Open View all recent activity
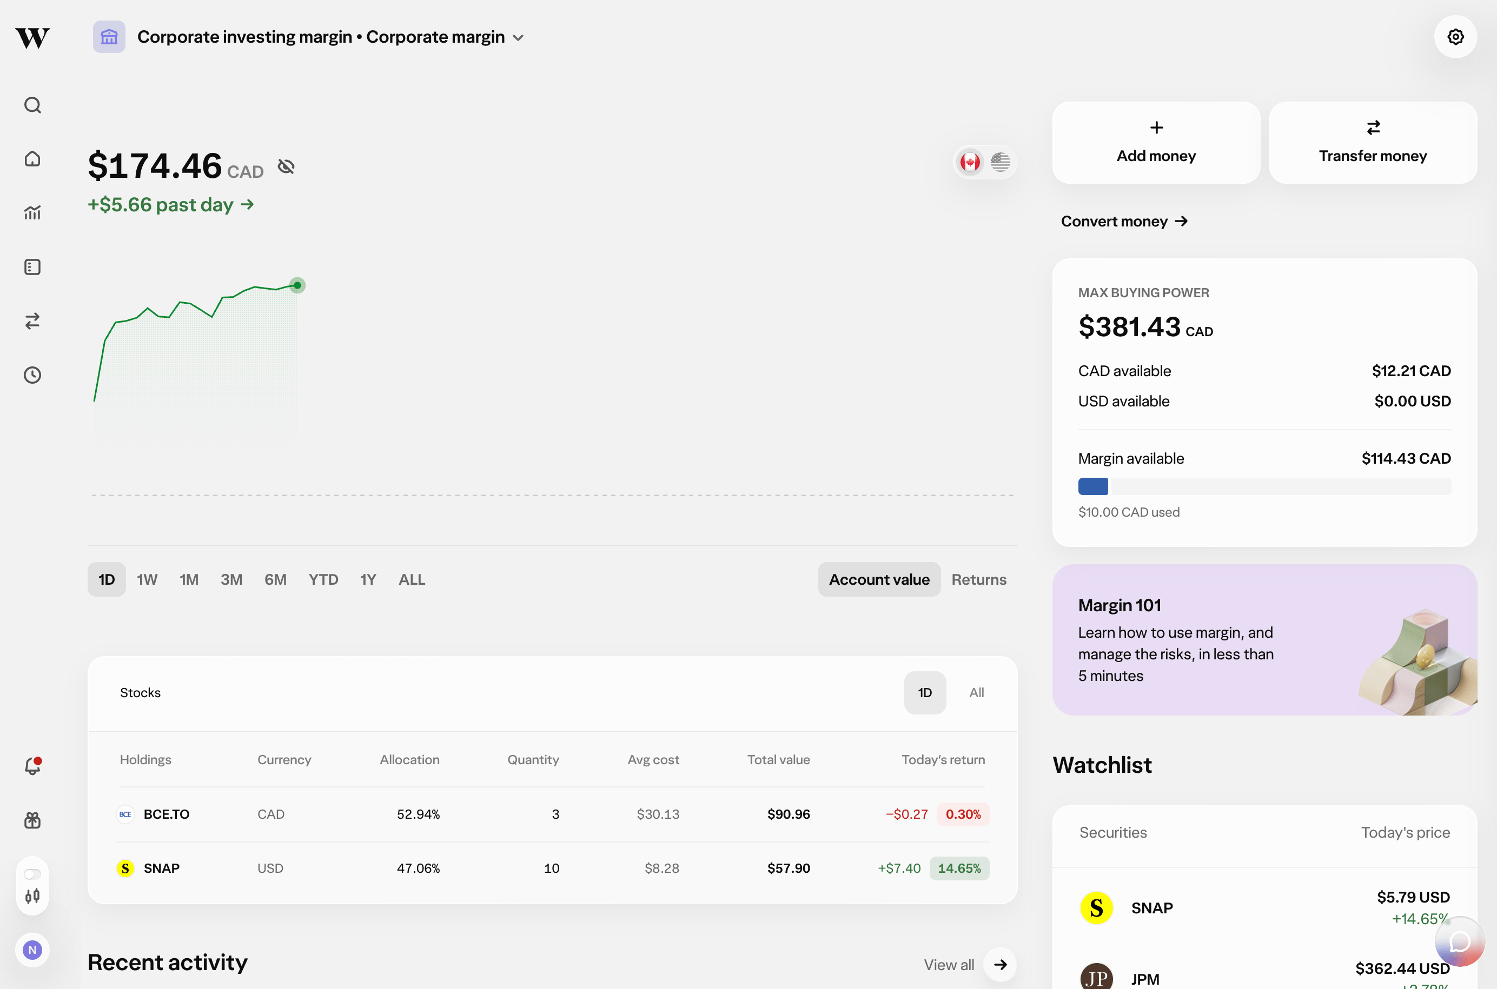This screenshot has height=989, width=1497. point(949,964)
